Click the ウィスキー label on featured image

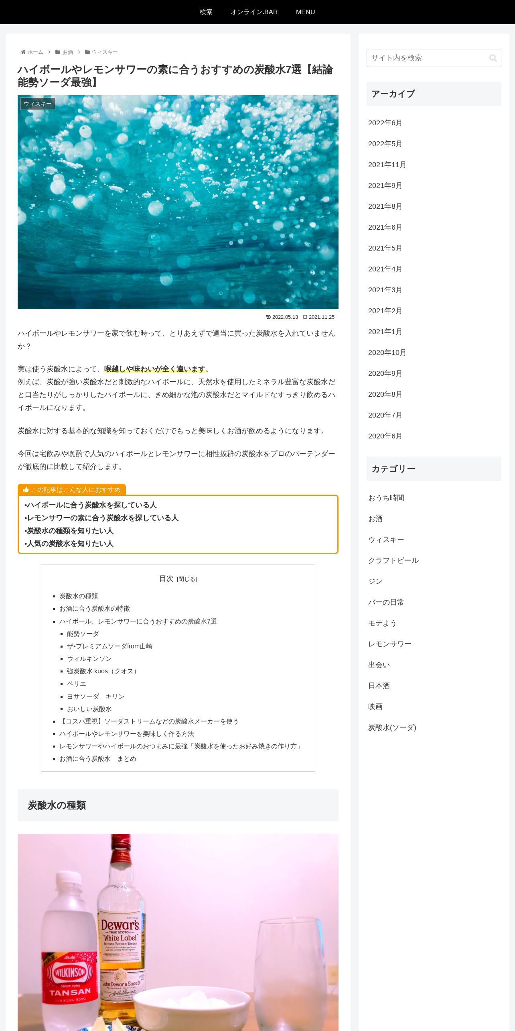38,104
